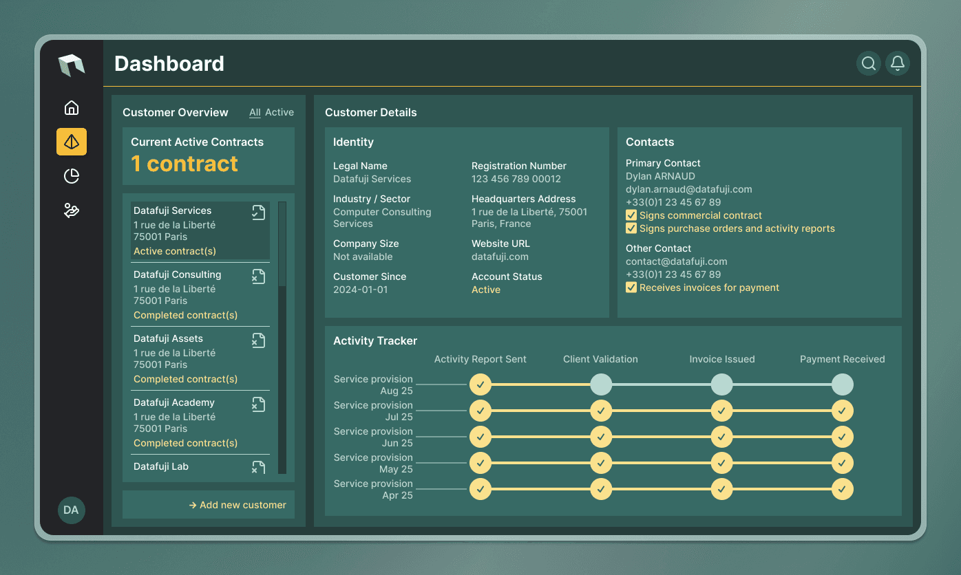961x575 pixels.
Task: Open the pie chart analytics icon
Action: (72, 177)
